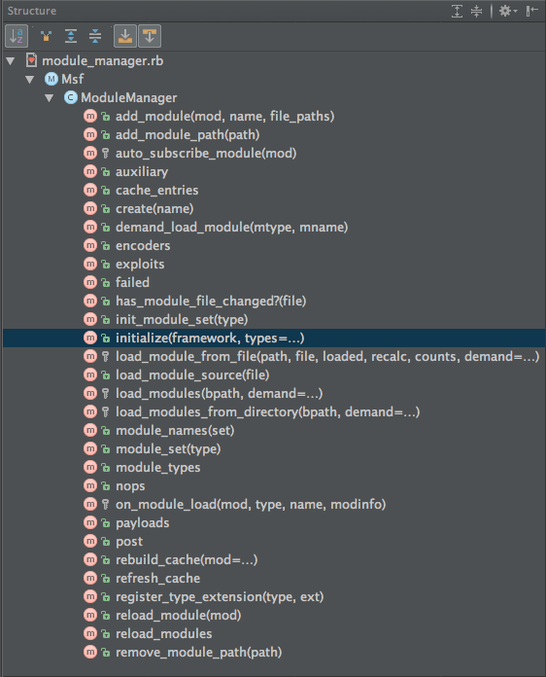Click Expand All in structure toolbar
546x677 pixels.
click(70, 36)
